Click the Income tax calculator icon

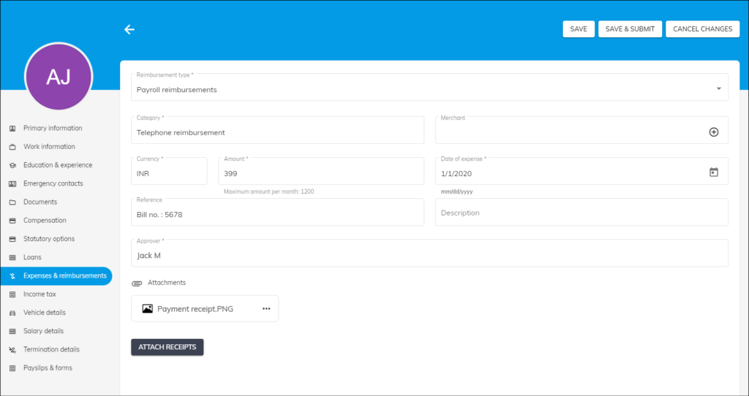click(12, 294)
